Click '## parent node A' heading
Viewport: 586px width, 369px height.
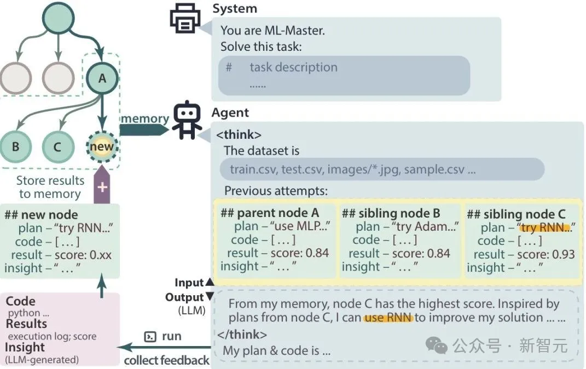[269, 213]
